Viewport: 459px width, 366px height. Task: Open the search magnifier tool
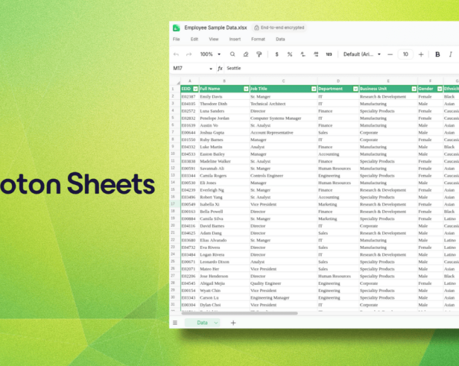[x=232, y=54]
